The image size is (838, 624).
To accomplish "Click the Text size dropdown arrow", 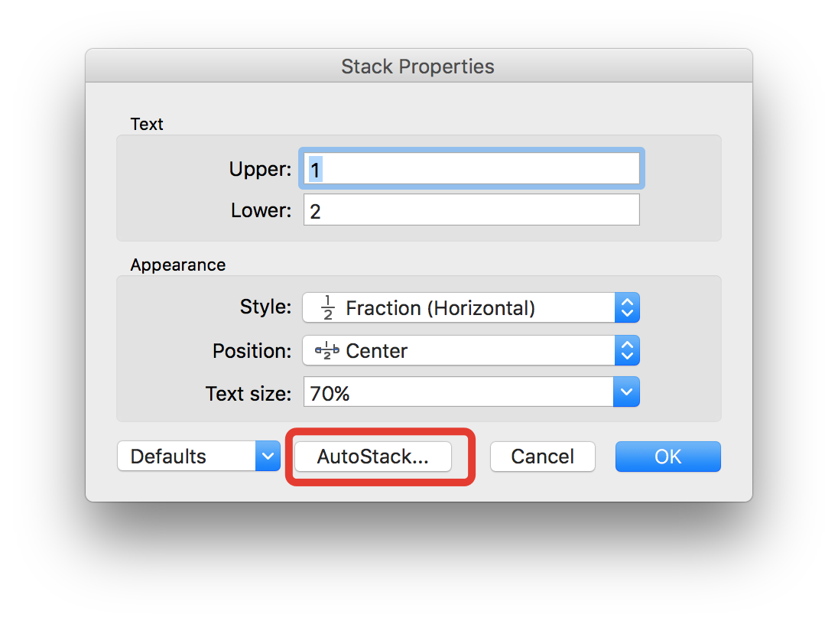I will (x=627, y=392).
